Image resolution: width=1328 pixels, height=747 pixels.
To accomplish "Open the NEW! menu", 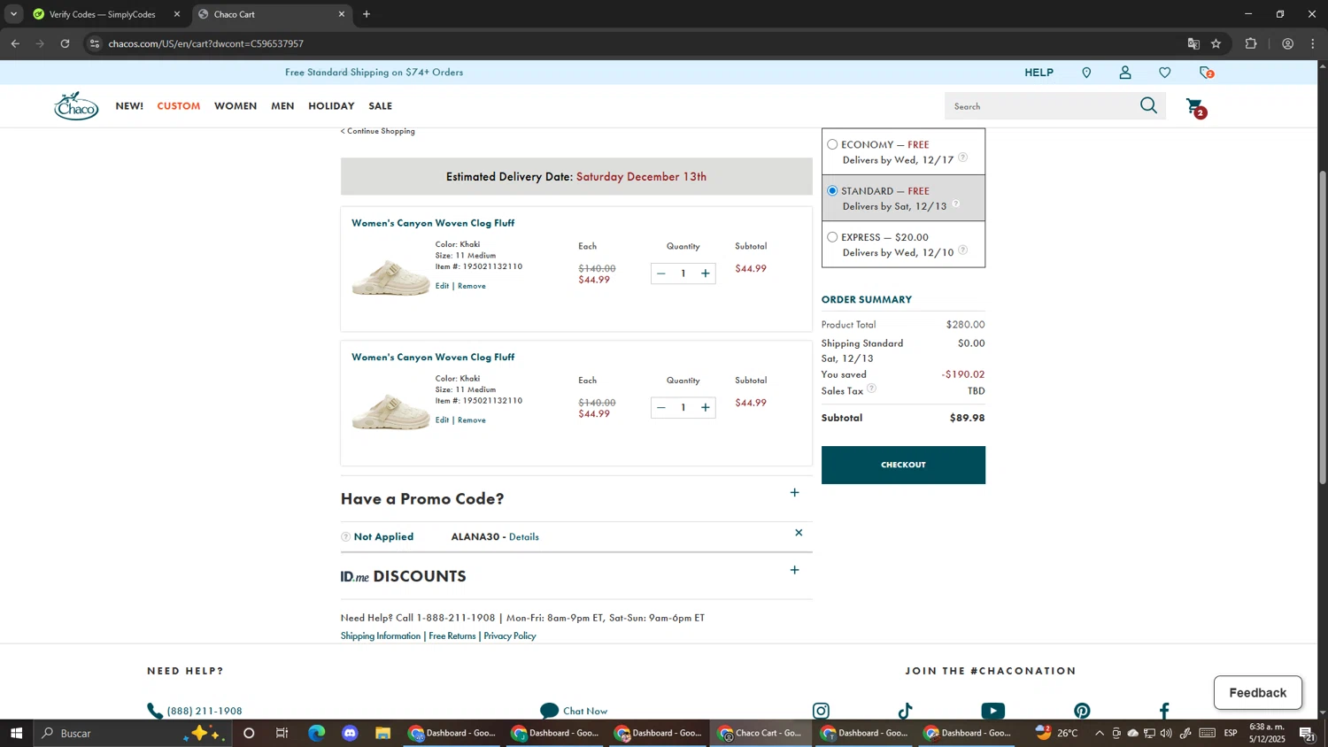I will [129, 106].
